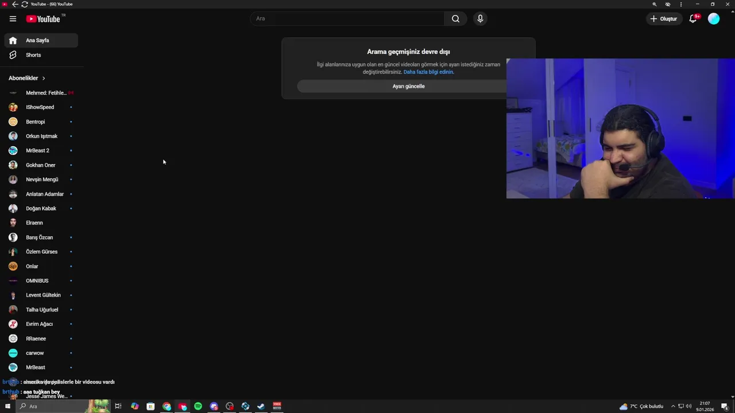Click the streamer webcam overlay
Viewport: 735px width, 413px height.
click(x=621, y=128)
